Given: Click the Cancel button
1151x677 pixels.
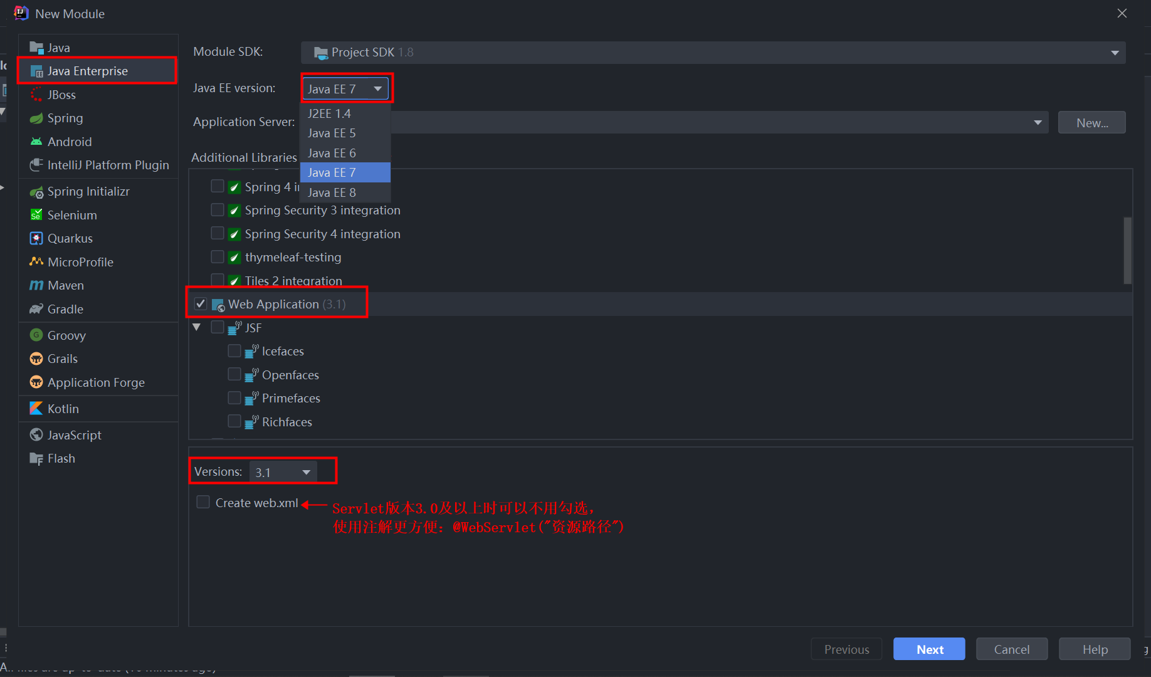Looking at the screenshot, I should pyautogui.click(x=1012, y=649).
